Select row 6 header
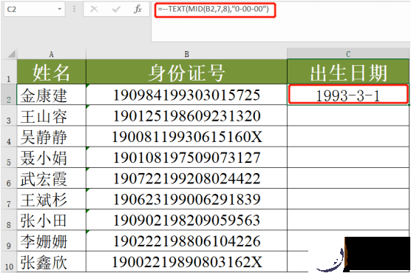411x276 pixels. point(9,178)
